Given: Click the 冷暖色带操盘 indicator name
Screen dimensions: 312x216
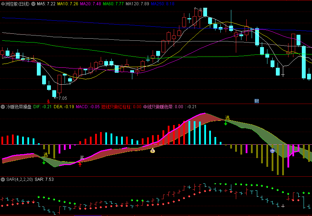Looking at the screenshot, I should tap(19, 107).
